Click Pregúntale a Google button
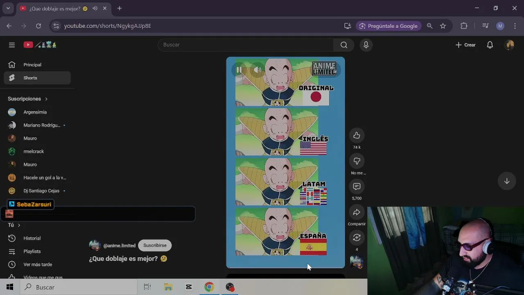Screen dimensions: 524x295 pyautogui.click(x=388, y=26)
